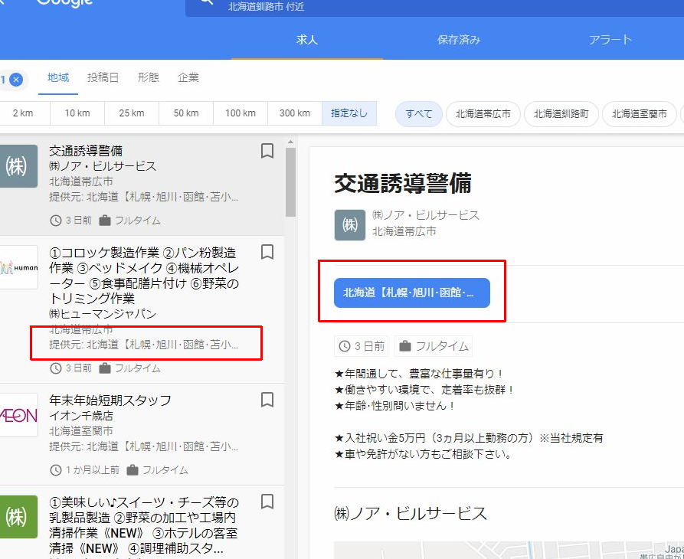Set distance to 50 km
The width and height of the screenshot is (684, 559).
click(186, 113)
